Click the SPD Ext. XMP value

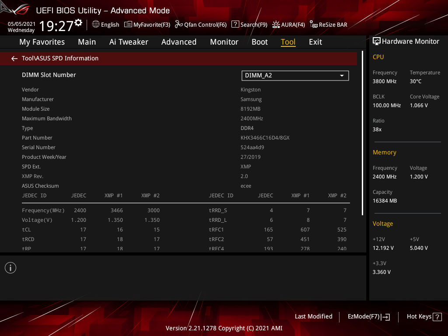coord(246,167)
